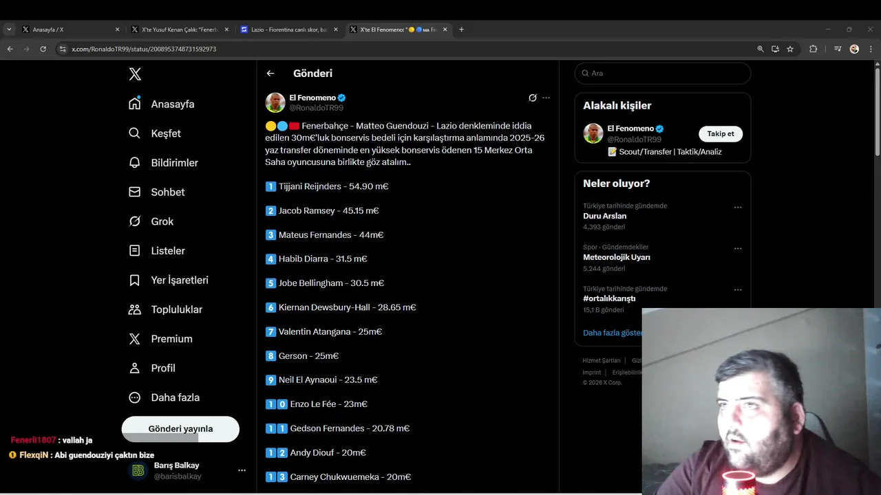
Task: Open Barış Balkay account menu dots
Action: [242, 470]
